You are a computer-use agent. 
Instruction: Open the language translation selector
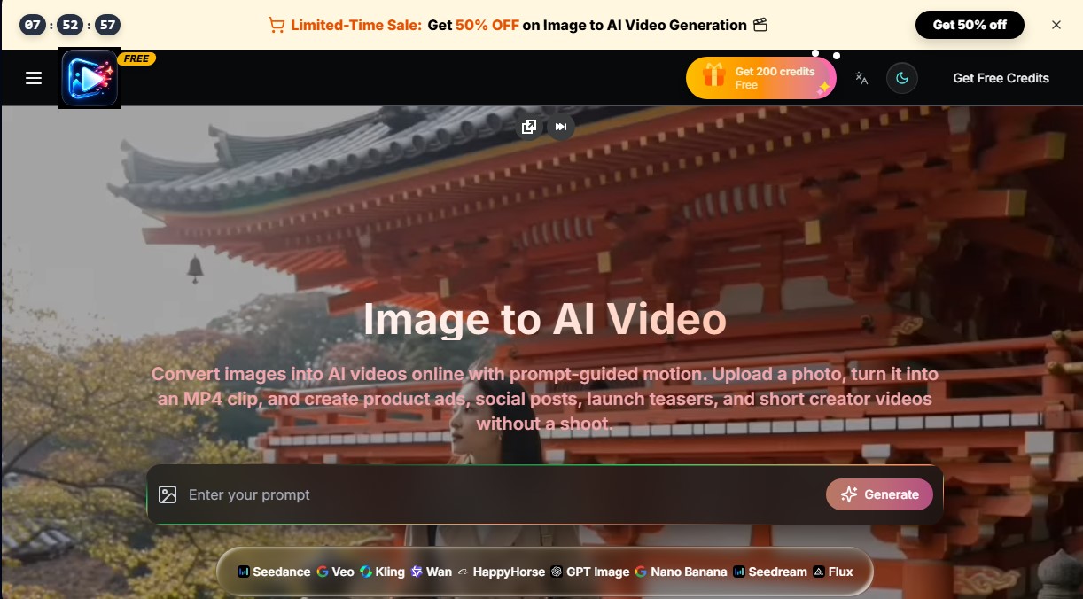pyautogui.click(x=861, y=78)
